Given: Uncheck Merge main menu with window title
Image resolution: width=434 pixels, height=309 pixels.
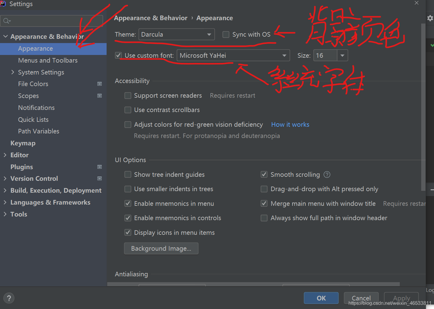Looking at the screenshot, I should [264, 203].
